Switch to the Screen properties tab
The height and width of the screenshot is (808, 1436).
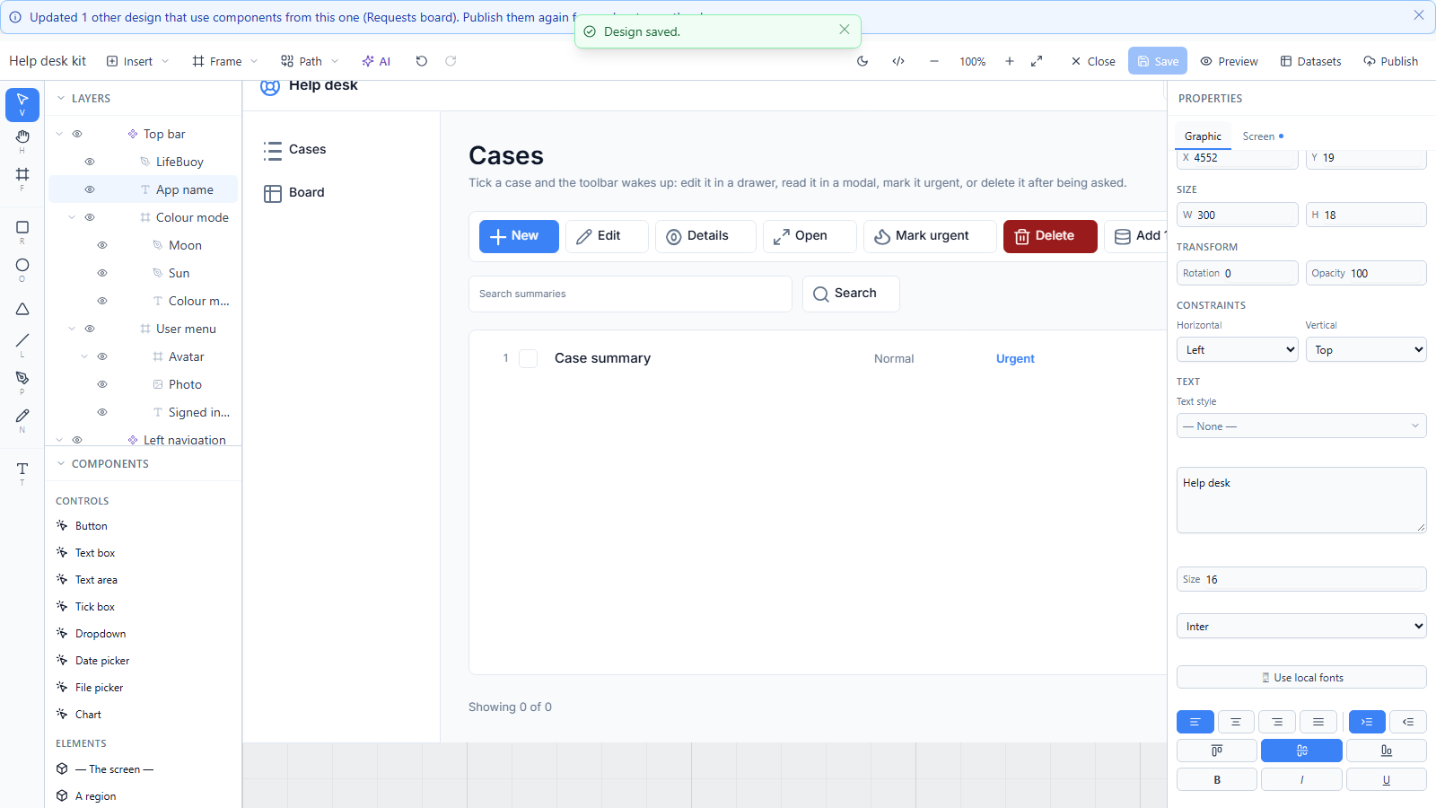click(x=1263, y=136)
